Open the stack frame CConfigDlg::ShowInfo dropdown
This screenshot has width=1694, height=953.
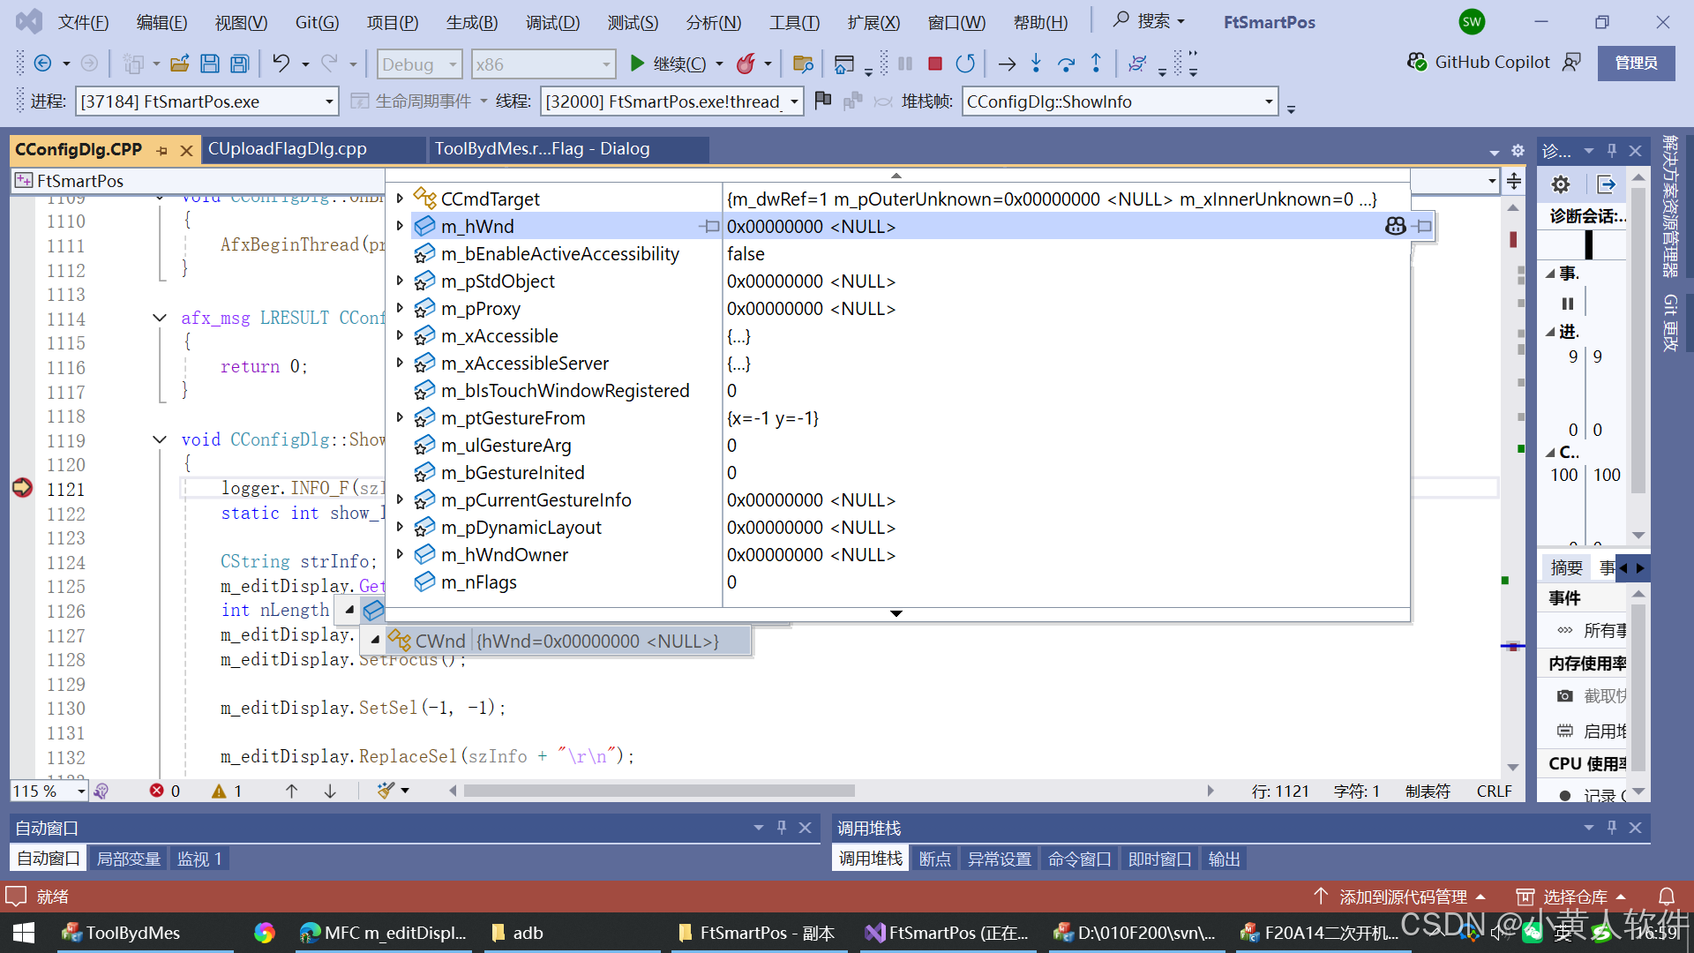click(x=1269, y=101)
